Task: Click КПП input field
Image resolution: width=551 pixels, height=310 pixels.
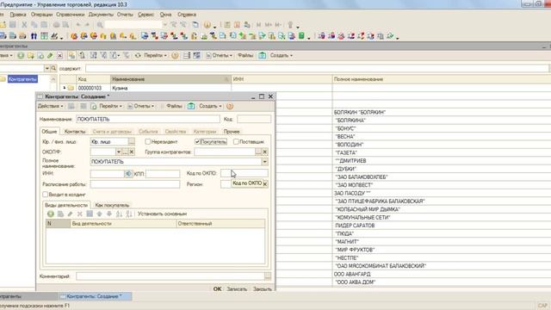Action: pyautogui.click(x=163, y=174)
